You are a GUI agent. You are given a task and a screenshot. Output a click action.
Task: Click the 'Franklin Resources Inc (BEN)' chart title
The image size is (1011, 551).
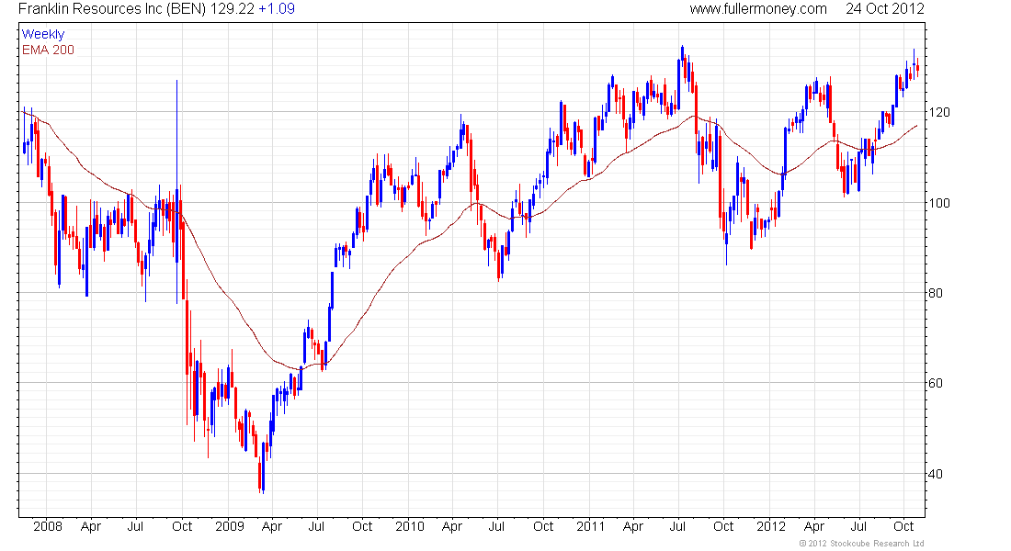[x=112, y=9]
